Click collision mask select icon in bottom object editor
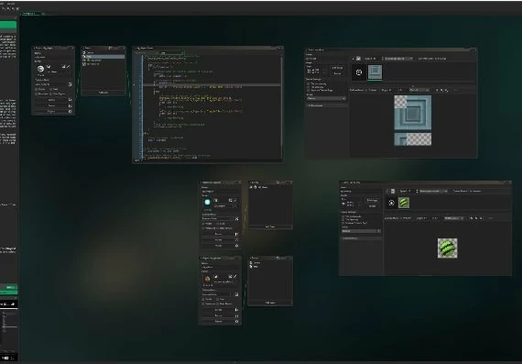The image size is (522, 364). click(236, 294)
